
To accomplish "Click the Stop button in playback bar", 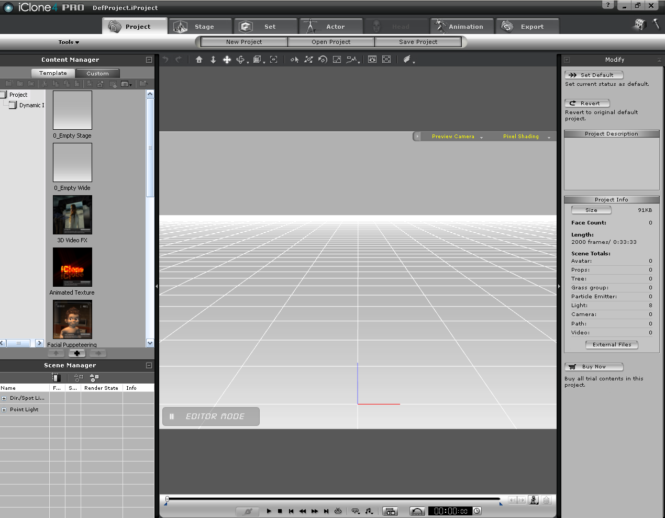I will [x=280, y=511].
